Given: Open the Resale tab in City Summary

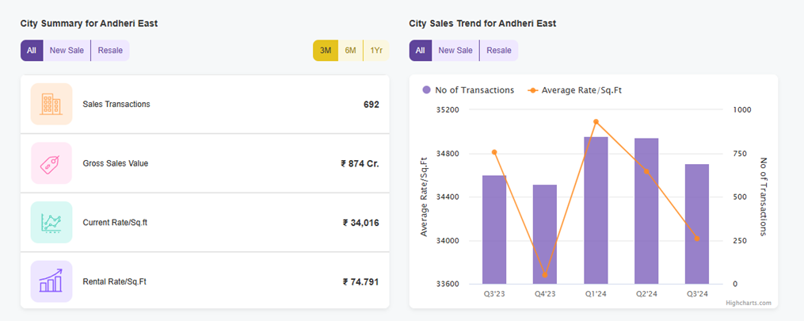Looking at the screenshot, I should coord(110,51).
